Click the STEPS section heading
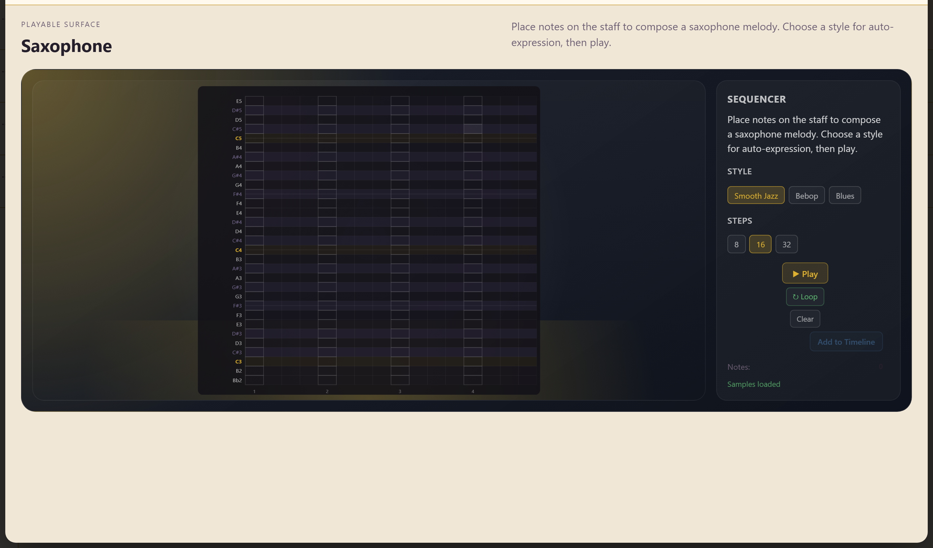The width and height of the screenshot is (933, 548). click(739, 220)
